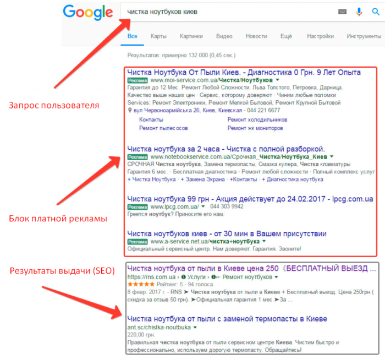Expand dropdown next to ant.sc/chistka-noutbuka
Screen dimensions: 385x359
point(195,328)
